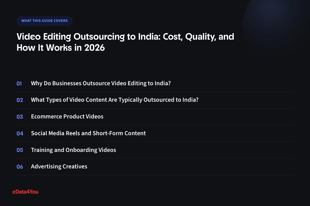310x206 pixels.
Task: Click the number 06 label
Action: coord(20,167)
